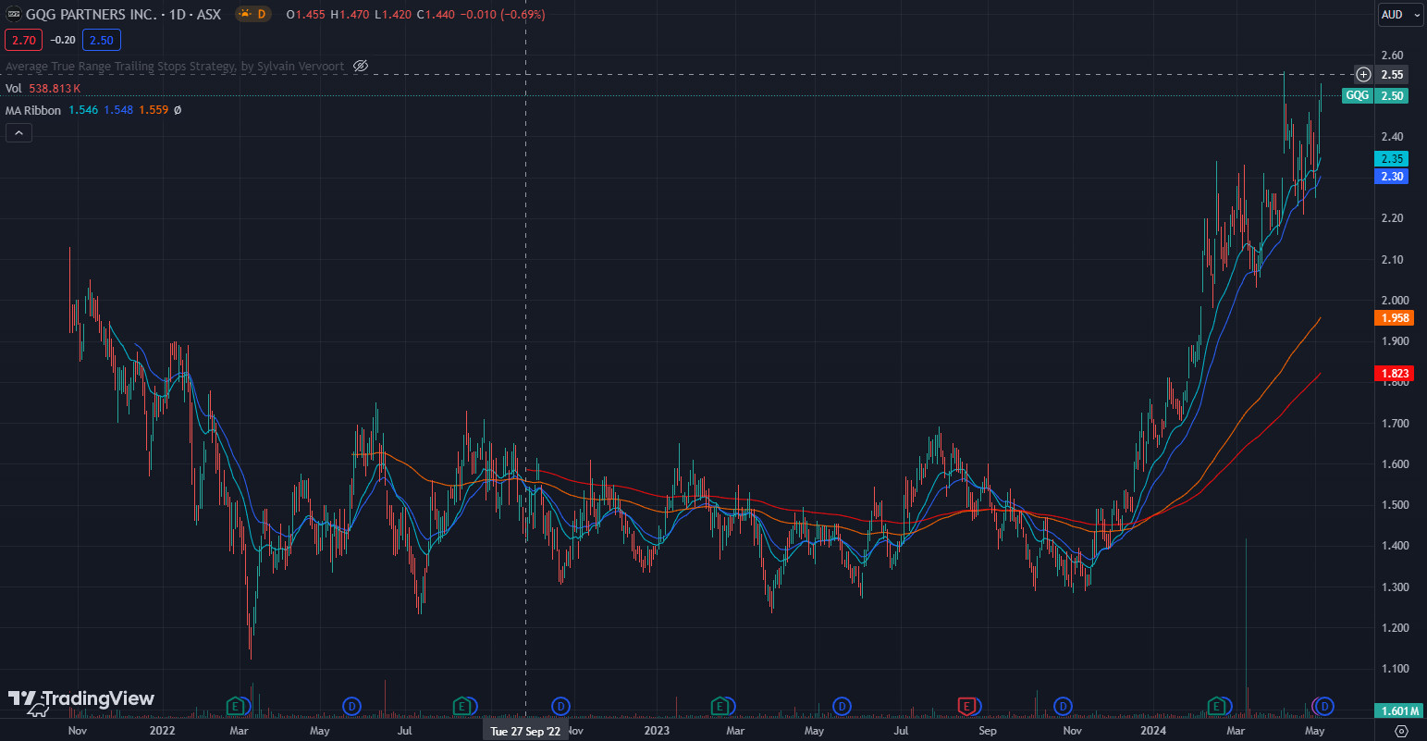This screenshot has height=741, width=1427.
Task: Collapse the indicator legend with the chevron button
Action: click(18, 133)
